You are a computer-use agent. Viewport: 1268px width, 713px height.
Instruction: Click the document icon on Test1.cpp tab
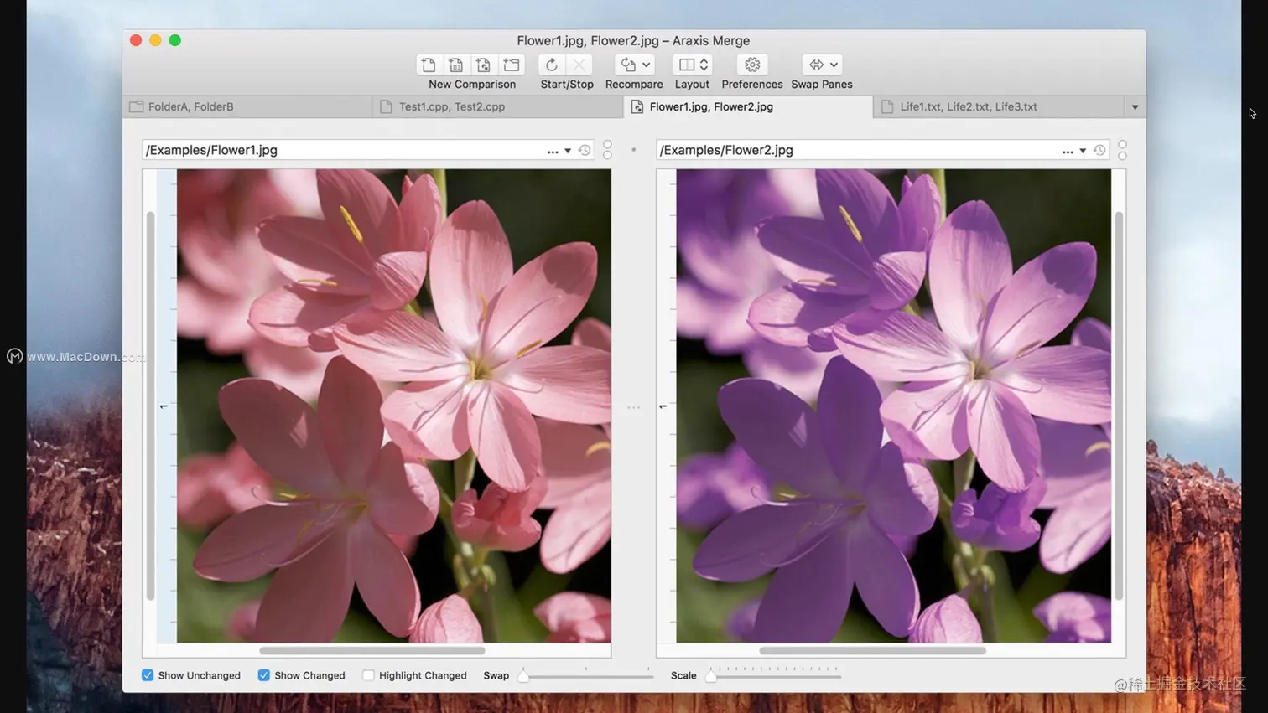click(386, 106)
